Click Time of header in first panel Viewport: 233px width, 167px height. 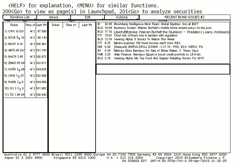30,25
